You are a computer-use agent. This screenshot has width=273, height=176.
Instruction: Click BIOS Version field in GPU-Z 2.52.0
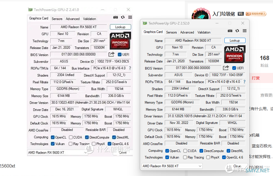(x=193, y=68)
